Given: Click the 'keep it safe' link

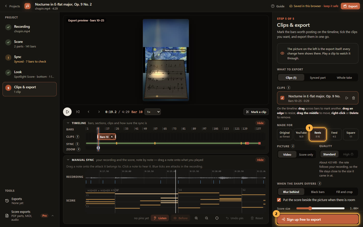Looking at the screenshot, I should (331, 6).
